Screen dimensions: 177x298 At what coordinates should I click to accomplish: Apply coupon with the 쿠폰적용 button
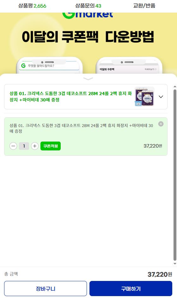[x=51, y=146]
